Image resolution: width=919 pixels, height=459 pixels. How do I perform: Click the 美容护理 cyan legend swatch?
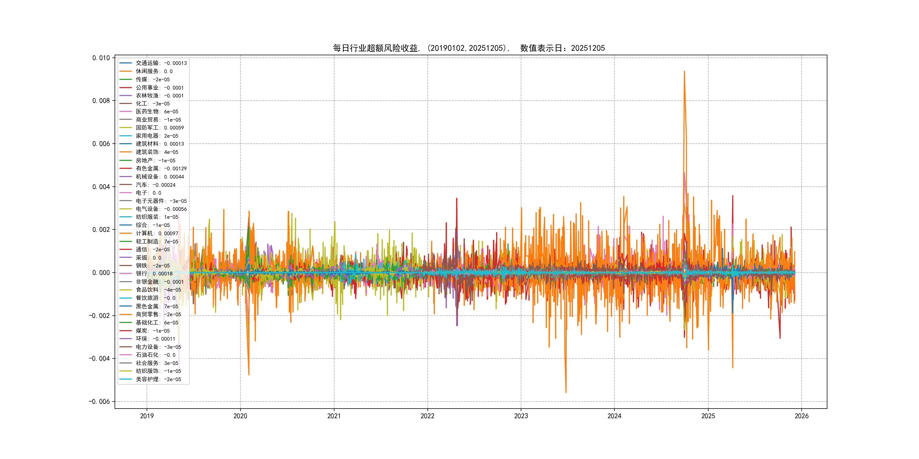pos(126,379)
